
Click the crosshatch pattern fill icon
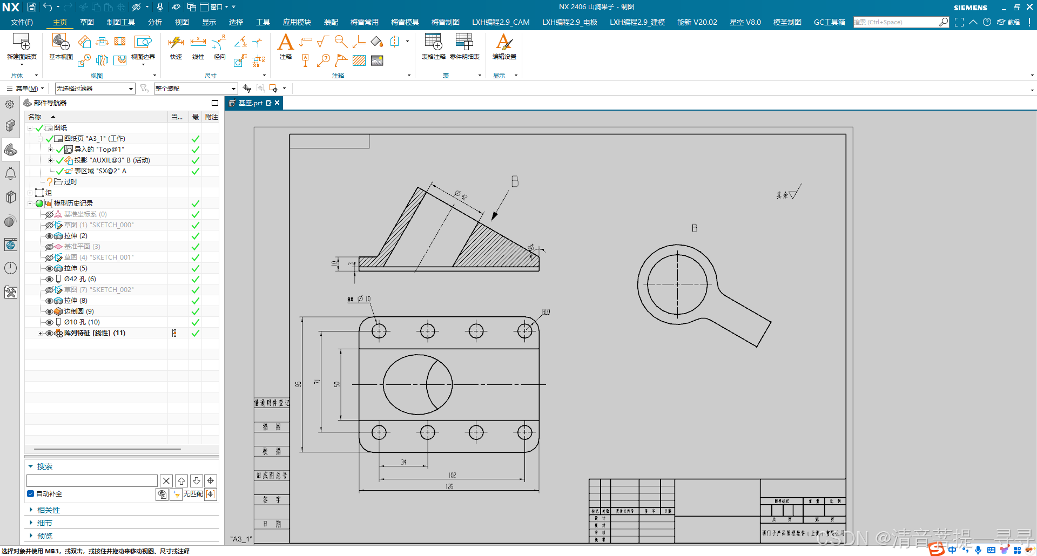point(359,60)
